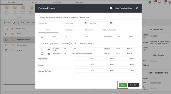Open the Pat Jones Name link in Contact Details
The image size is (171, 94).
pos(153,78)
